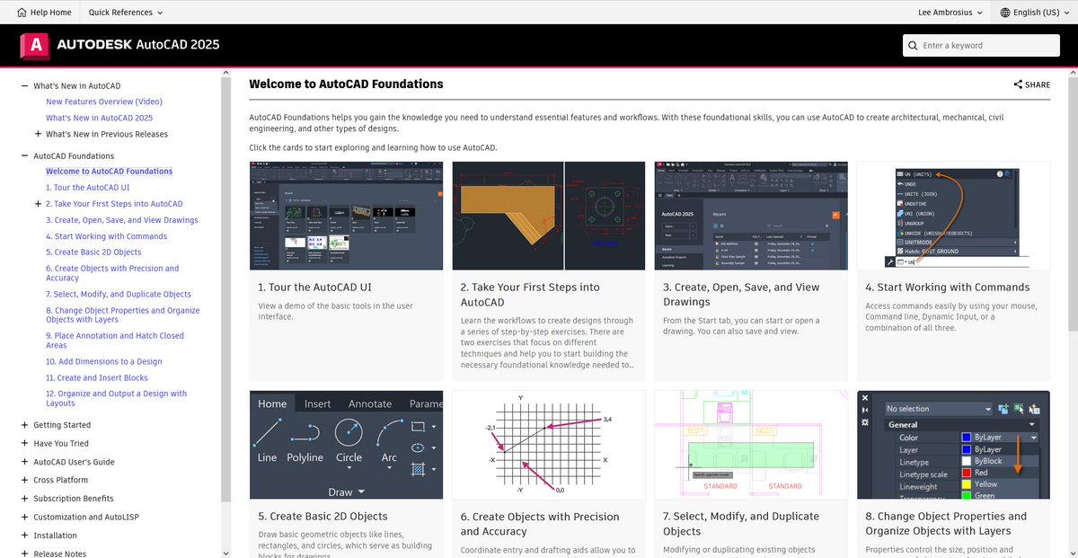Expand the Subscription Benefits section
Image resolution: width=1078 pixels, height=558 pixels.
25,499
